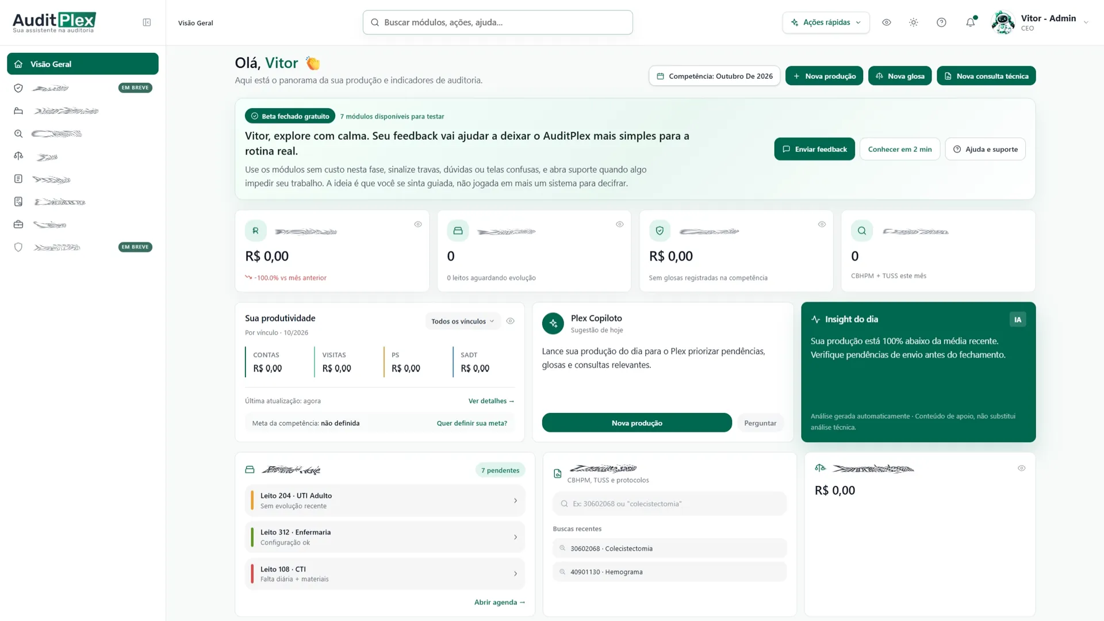The image size is (1104, 621).
Task: Click the scales sidebar icon
Action: (18, 156)
